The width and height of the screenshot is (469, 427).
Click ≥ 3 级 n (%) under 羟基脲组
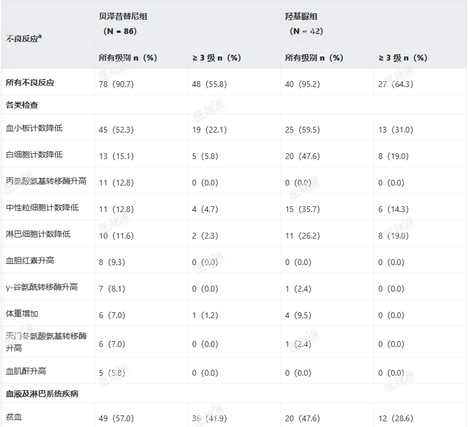pos(403,58)
